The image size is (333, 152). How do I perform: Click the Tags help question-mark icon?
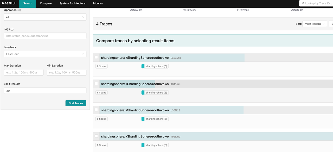point(12,29)
